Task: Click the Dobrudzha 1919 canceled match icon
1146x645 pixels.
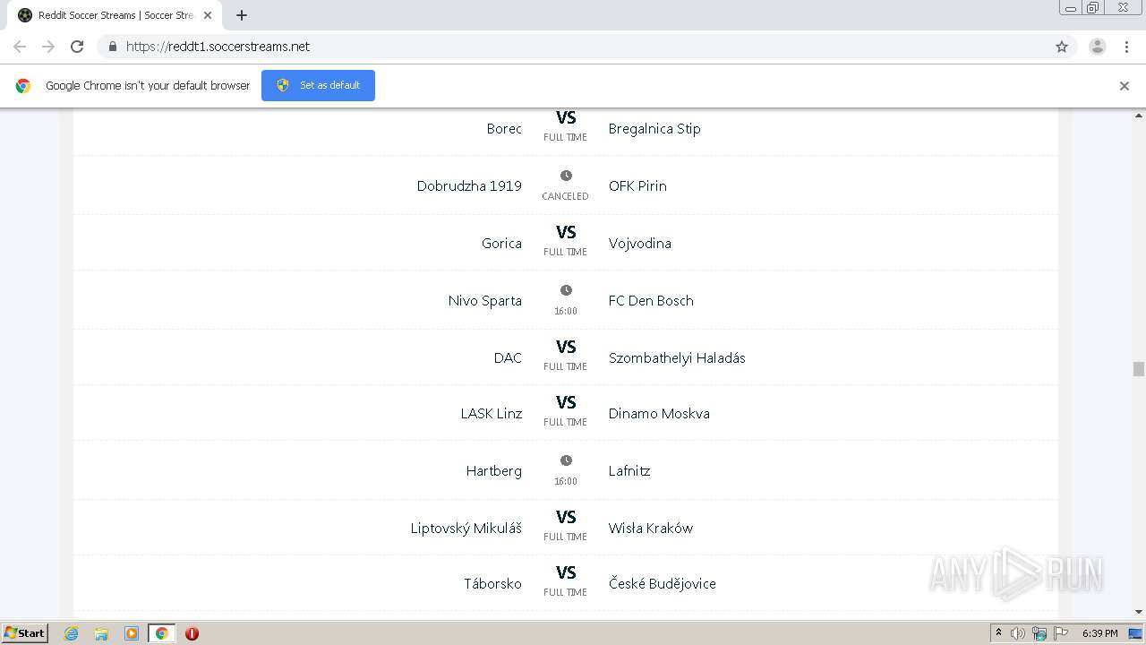Action: coord(566,176)
